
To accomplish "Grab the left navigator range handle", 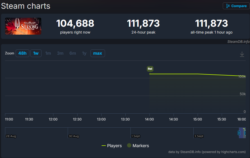I will coord(239,133).
